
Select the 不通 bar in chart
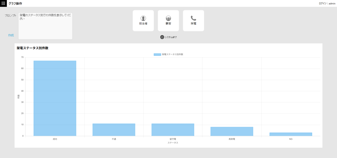[114, 130]
